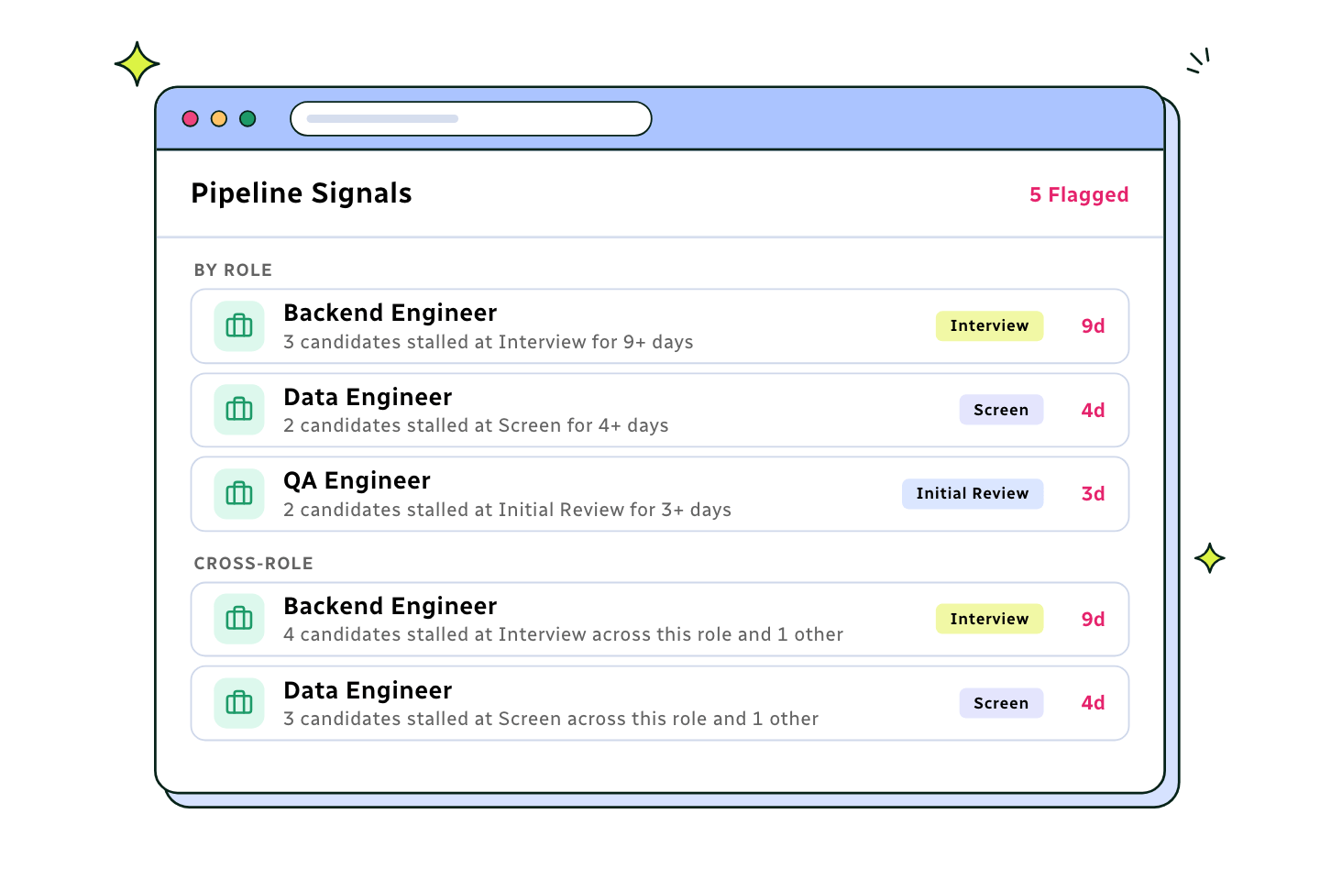Image resolution: width=1320 pixels, height=880 pixels.
Task: Click the 4d value in the Cross-Role Data Engineer row
Action: click(x=1093, y=703)
